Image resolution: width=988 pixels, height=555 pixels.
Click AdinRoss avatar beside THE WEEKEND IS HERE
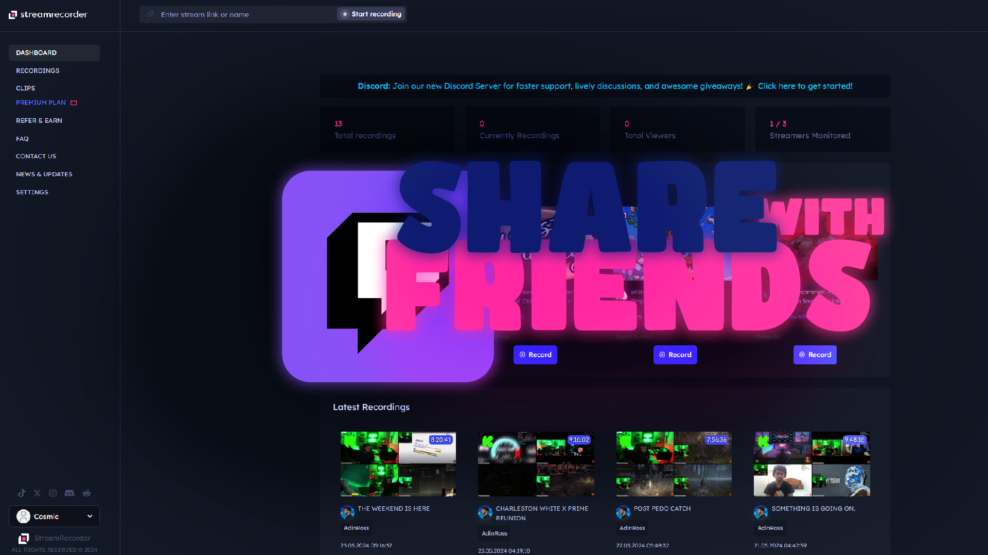(347, 512)
